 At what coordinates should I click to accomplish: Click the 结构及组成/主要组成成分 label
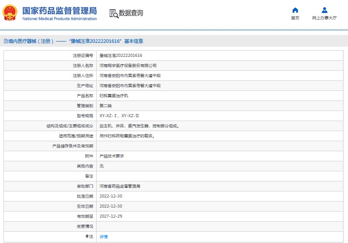[70, 126]
